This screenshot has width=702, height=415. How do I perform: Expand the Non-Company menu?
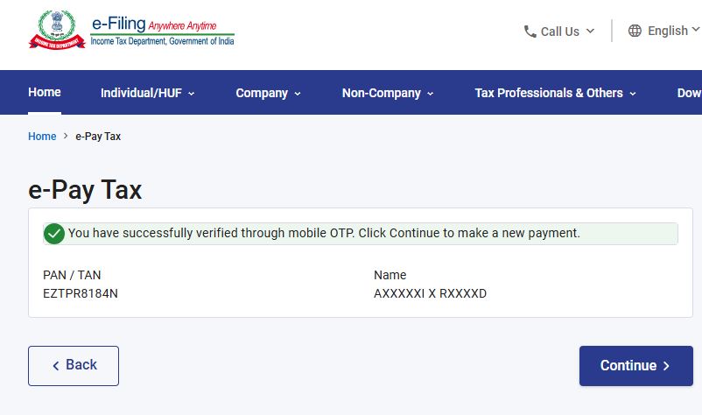tap(388, 93)
